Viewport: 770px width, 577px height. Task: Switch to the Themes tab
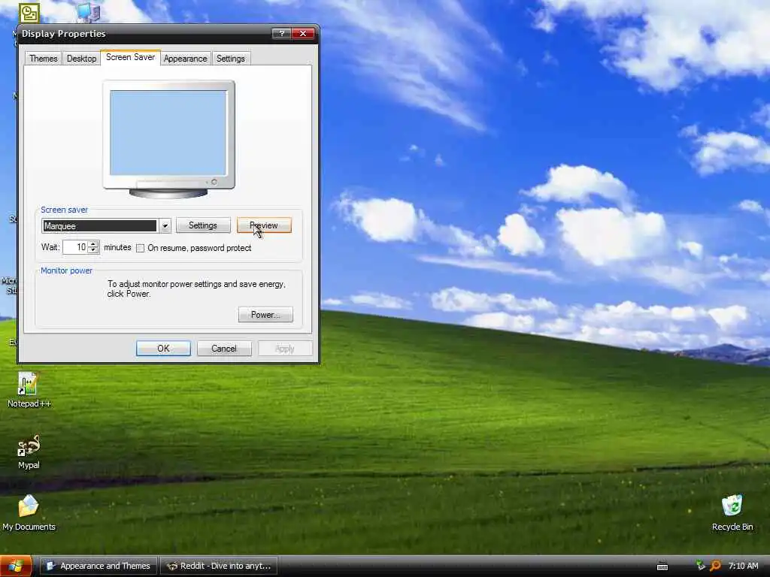[43, 59]
